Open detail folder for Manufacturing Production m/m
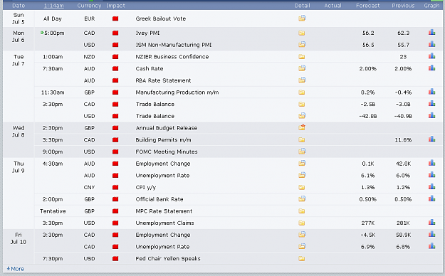This screenshot has width=445, height=276. [302, 92]
